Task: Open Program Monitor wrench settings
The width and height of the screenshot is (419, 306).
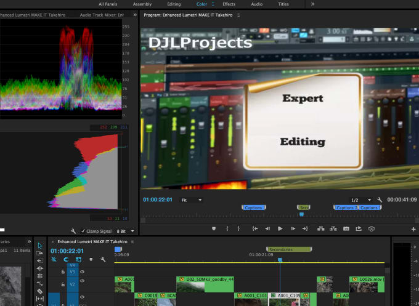Action: point(380,199)
